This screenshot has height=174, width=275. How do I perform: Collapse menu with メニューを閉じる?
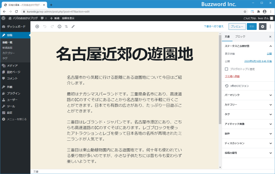(x=15, y=119)
